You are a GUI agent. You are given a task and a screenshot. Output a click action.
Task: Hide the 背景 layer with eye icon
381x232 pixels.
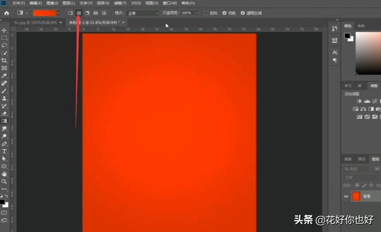(346, 196)
